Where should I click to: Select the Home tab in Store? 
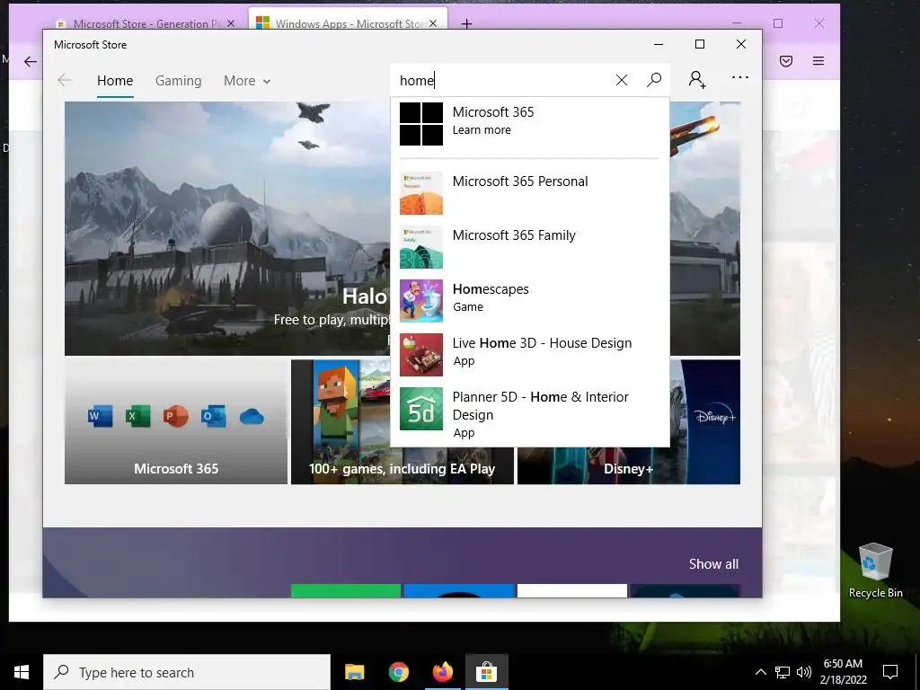coord(115,80)
